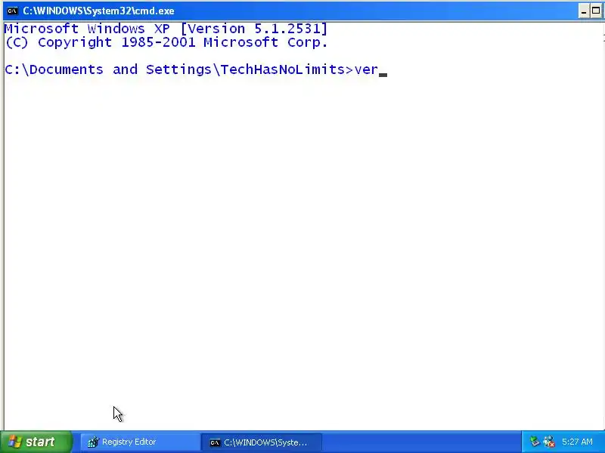Click the red-X security alert tray icon

[549, 442]
